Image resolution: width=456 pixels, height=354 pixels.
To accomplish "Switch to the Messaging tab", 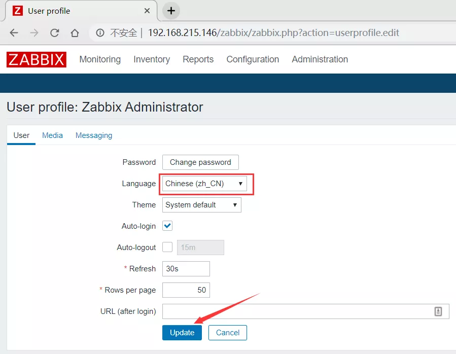I will point(94,135).
